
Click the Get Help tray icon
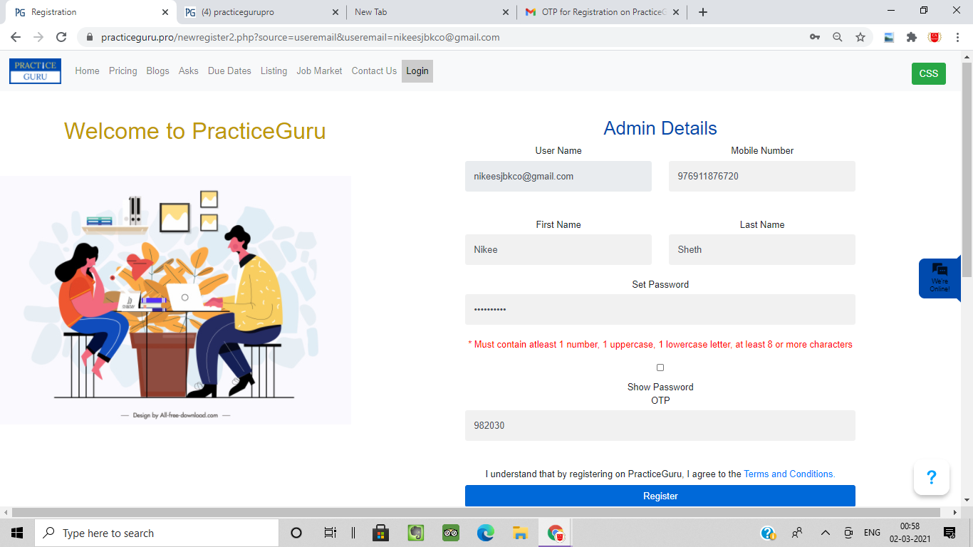click(x=768, y=533)
